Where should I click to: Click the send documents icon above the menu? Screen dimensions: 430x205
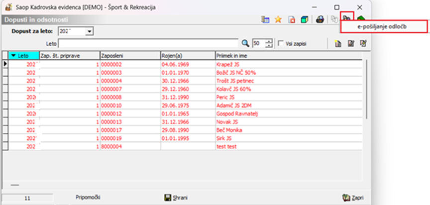point(347,18)
